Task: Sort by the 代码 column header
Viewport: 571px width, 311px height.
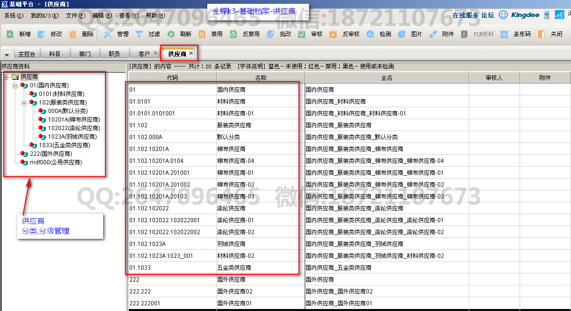Action: tap(172, 78)
